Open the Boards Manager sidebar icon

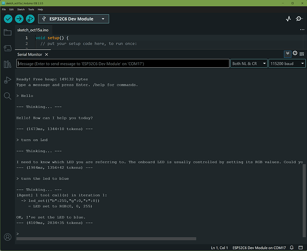click(8, 48)
